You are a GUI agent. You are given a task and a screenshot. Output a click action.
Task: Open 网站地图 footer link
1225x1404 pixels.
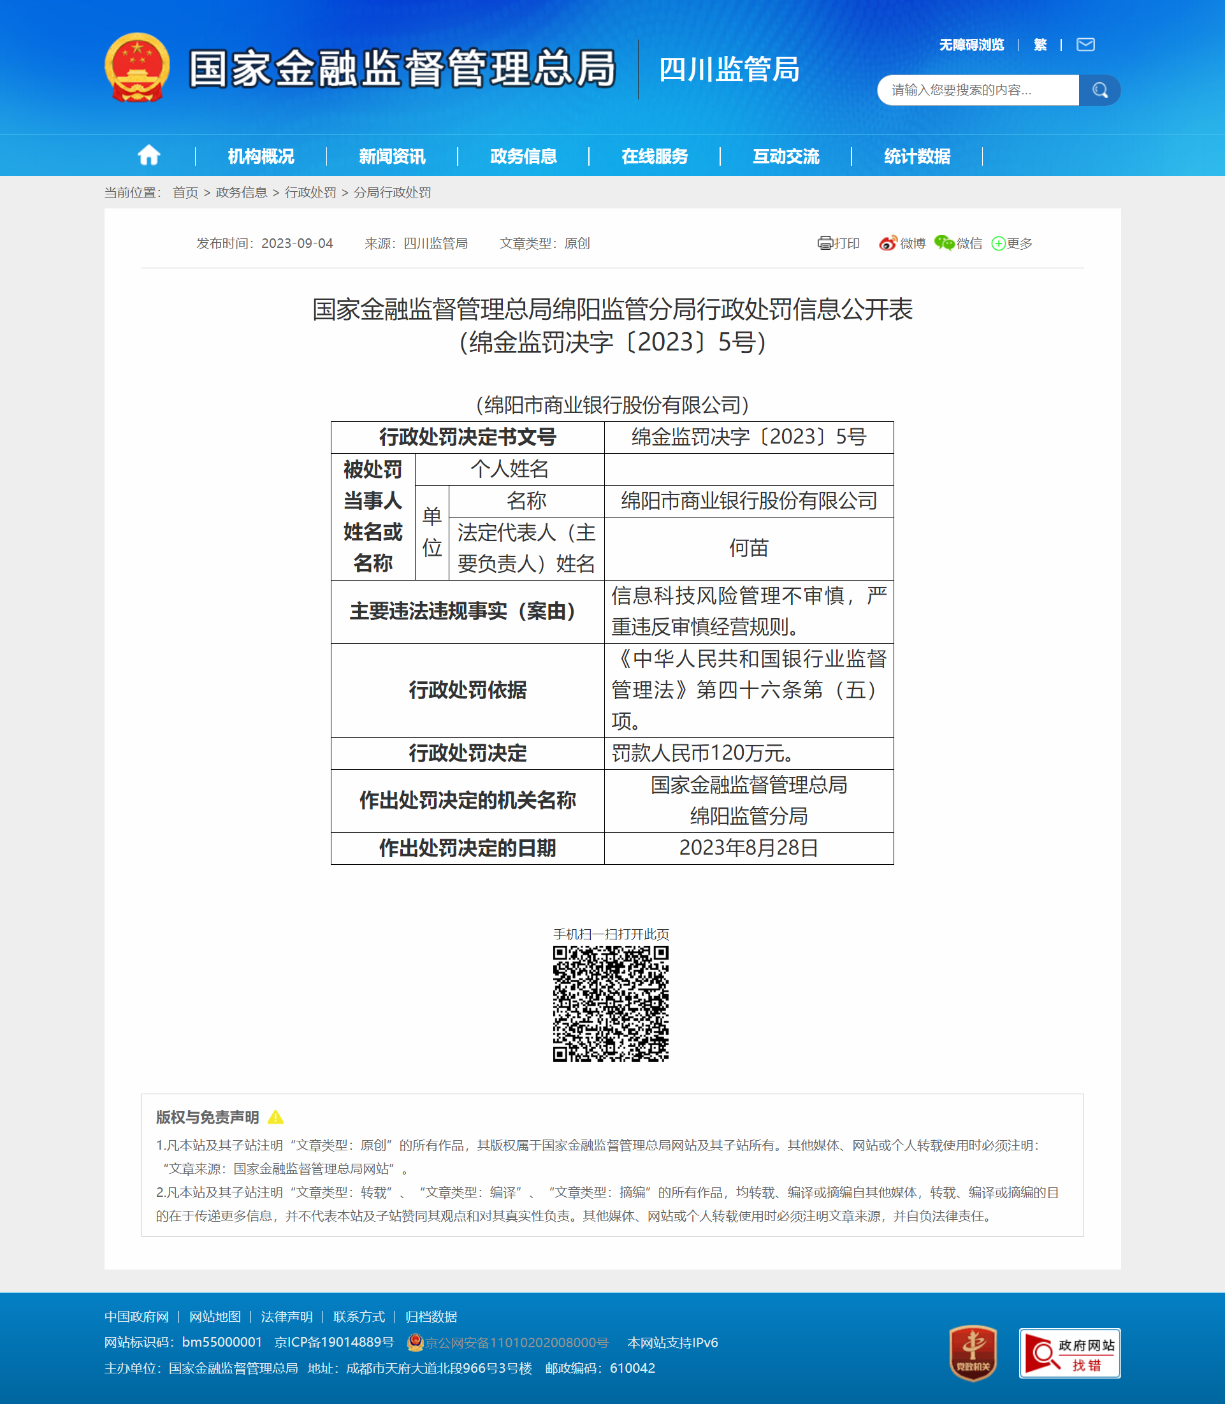[215, 1317]
